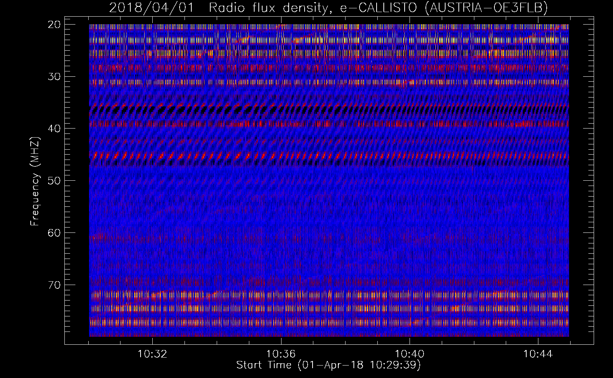
Task: Click the 70 MHz frequency tick label
Action: [x=55, y=285]
